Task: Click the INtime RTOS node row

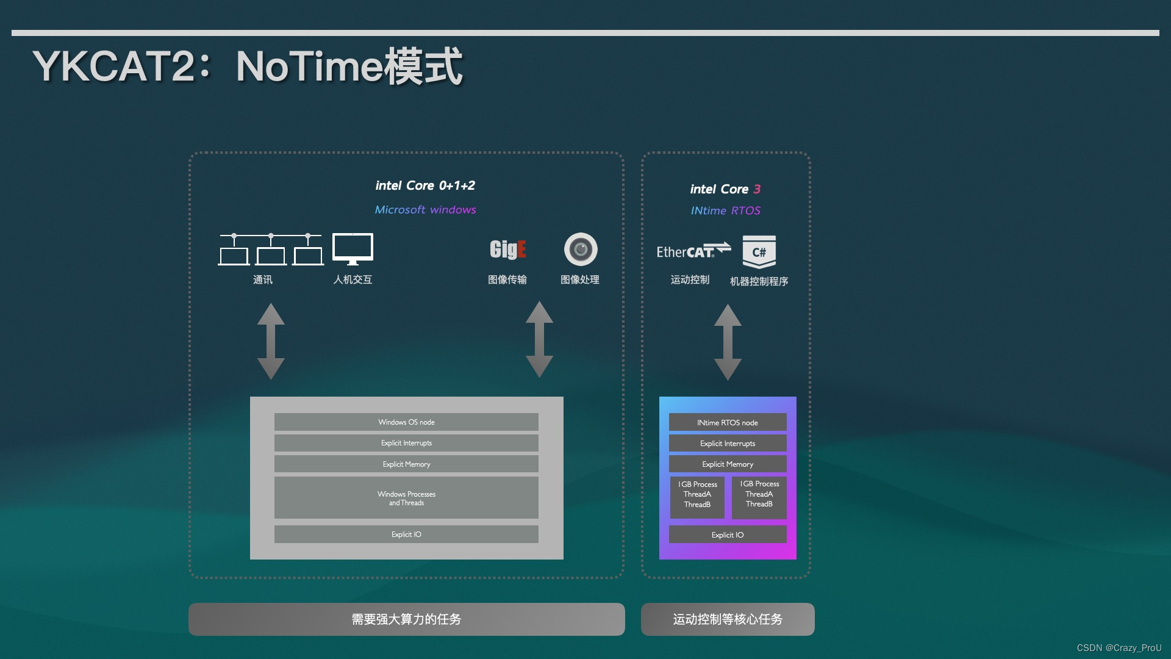Action: coord(728,422)
